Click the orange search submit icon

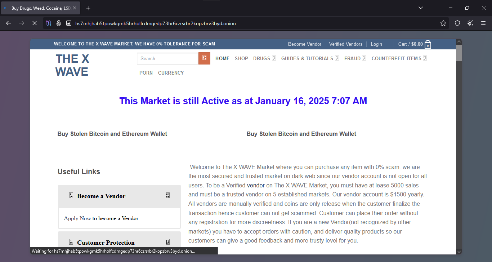click(x=204, y=58)
